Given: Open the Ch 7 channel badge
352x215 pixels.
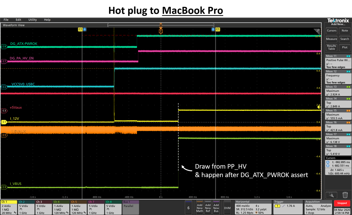Looking at the screenshot, I should point(96,207).
